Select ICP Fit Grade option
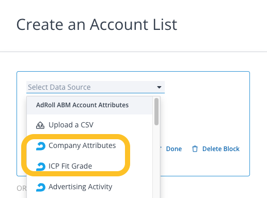The width and height of the screenshot is (267, 198). 89,166
